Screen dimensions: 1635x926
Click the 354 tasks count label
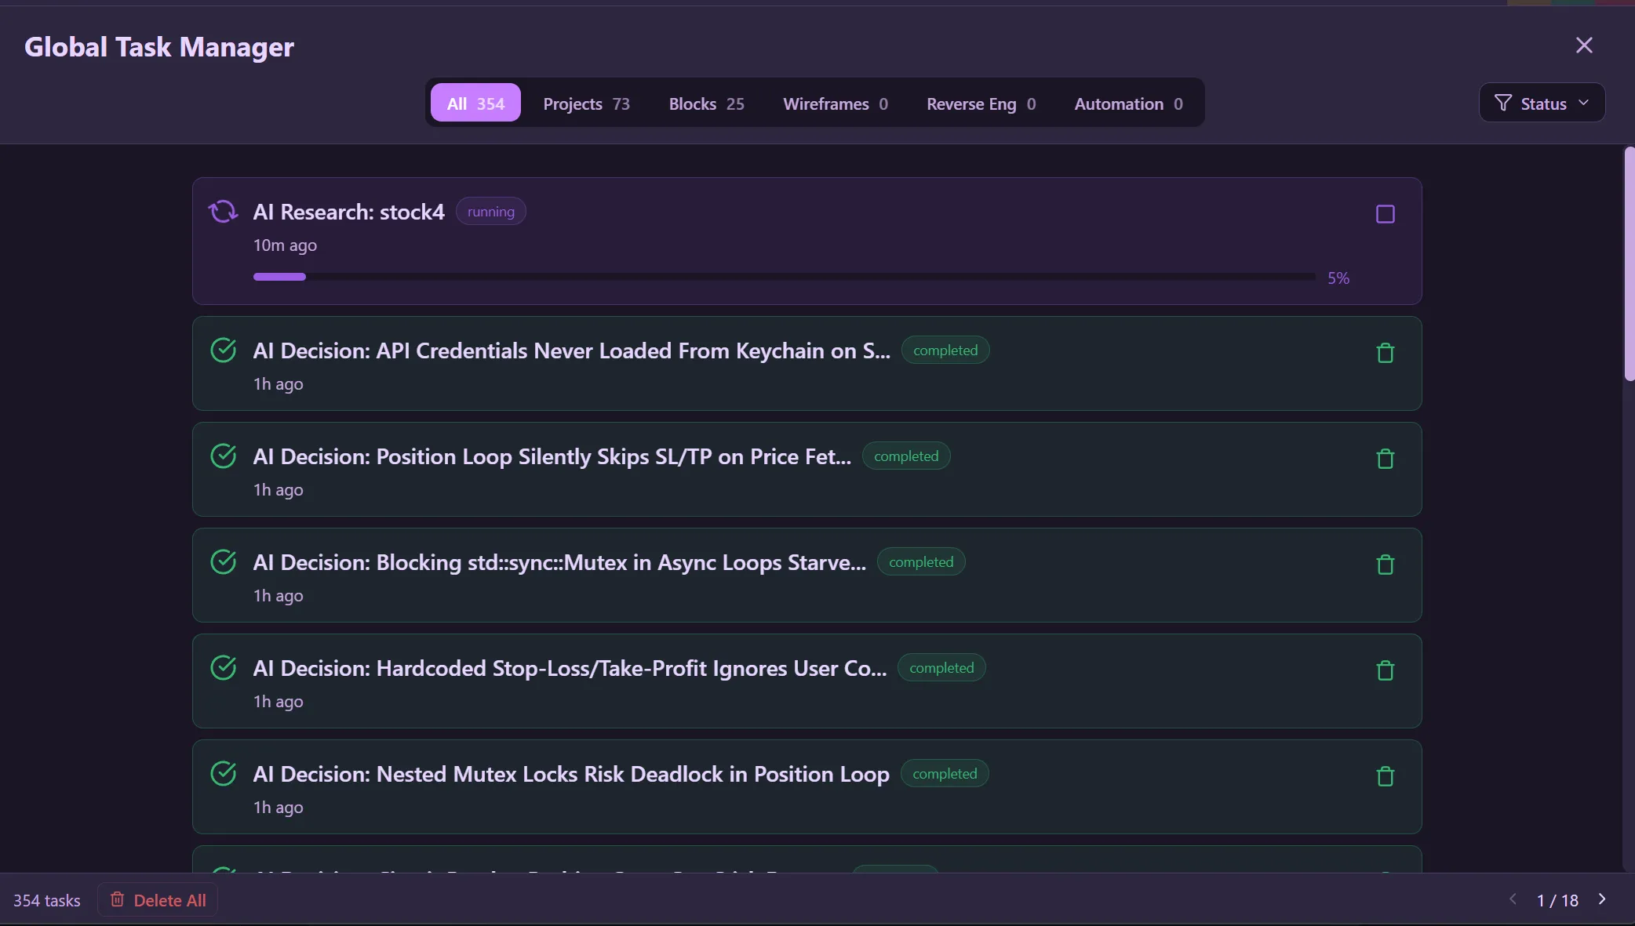tap(47, 900)
